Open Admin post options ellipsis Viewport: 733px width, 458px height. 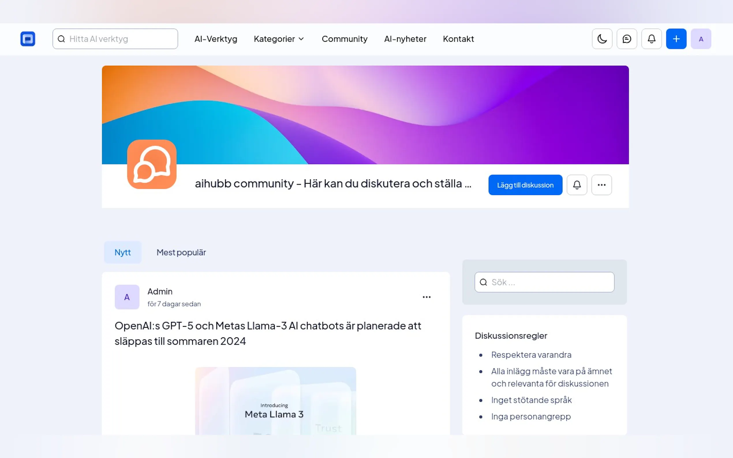click(426, 297)
